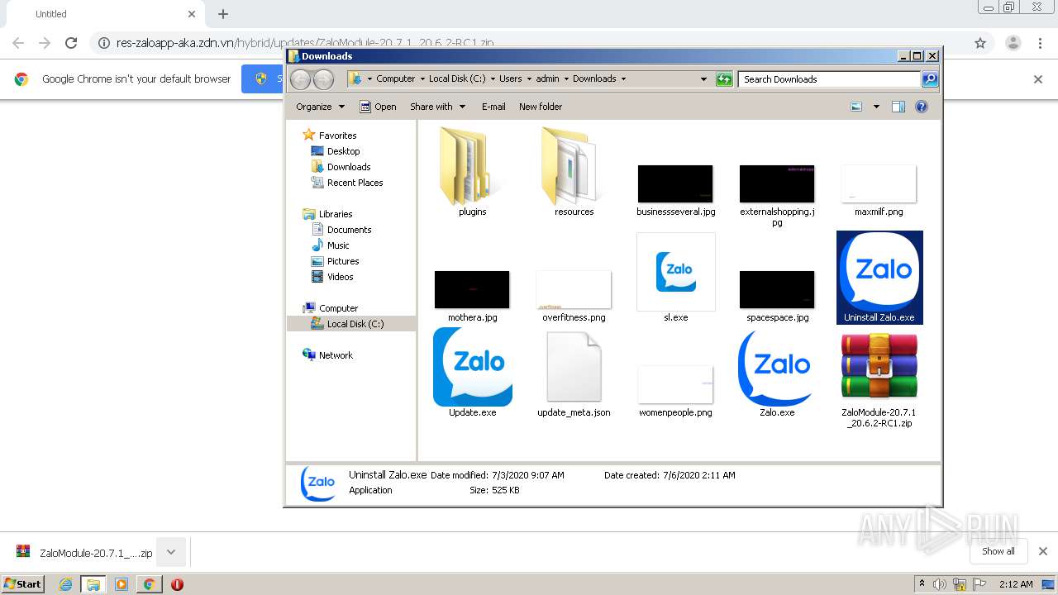Click Users breadcrumb segment
The width and height of the screenshot is (1058, 595).
pos(510,79)
